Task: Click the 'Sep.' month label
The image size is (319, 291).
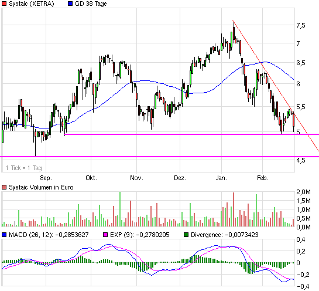Action: point(46,178)
